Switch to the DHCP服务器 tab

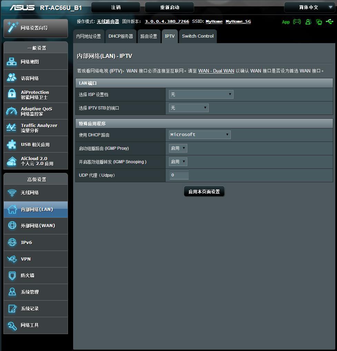pos(121,36)
